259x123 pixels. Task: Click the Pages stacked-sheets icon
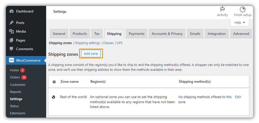pyautogui.click(x=11, y=40)
